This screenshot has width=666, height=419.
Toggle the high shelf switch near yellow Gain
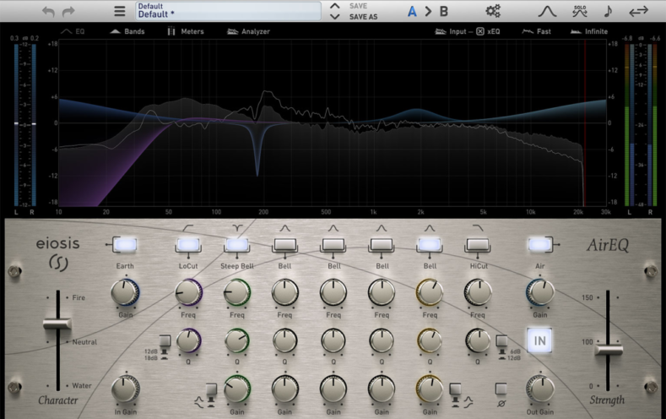[x=455, y=389]
